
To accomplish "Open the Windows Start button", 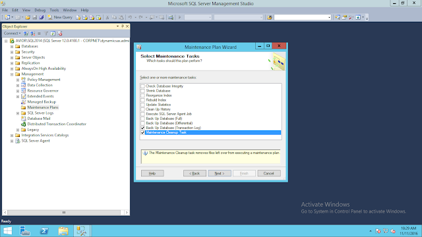I will tap(8, 231).
